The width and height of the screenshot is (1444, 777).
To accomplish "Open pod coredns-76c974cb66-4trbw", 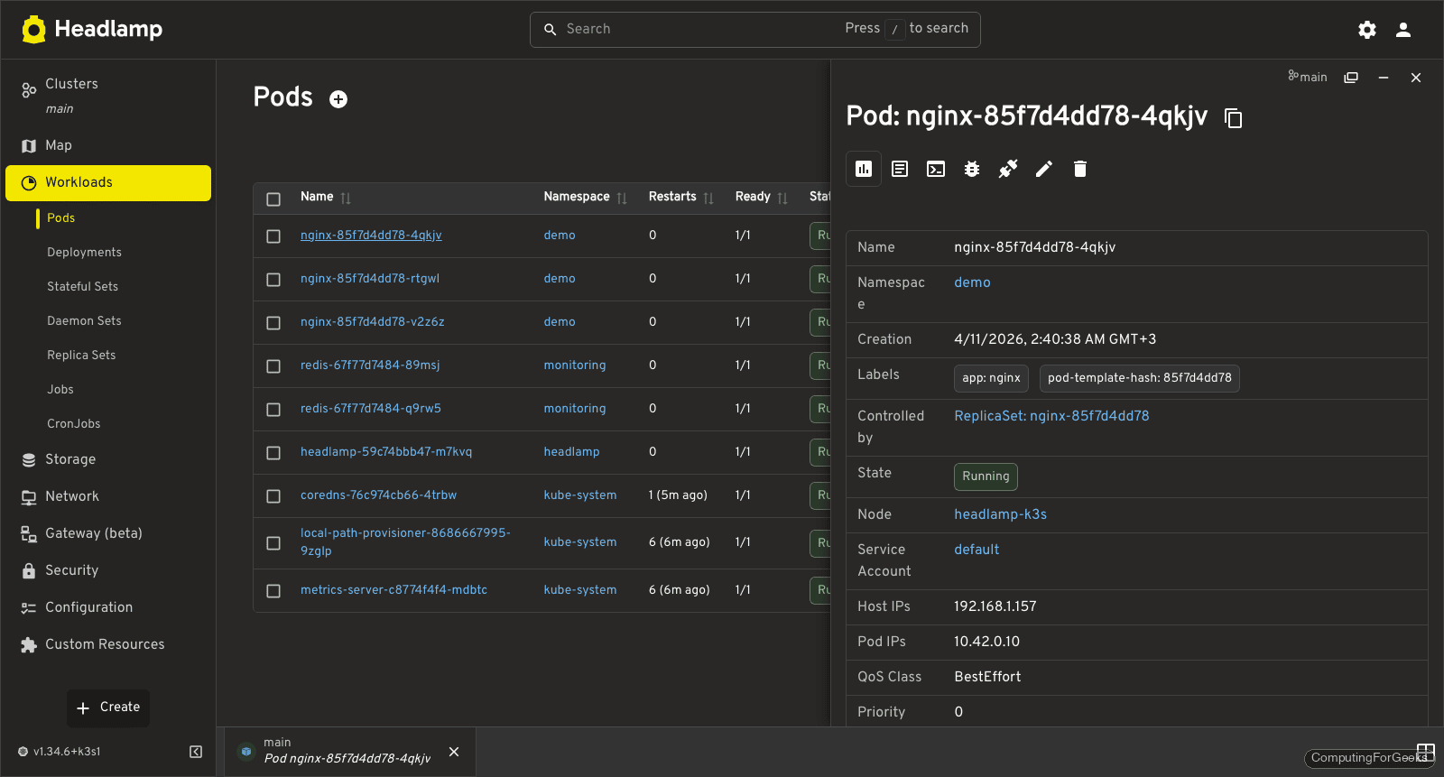I will click(x=378, y=495).
